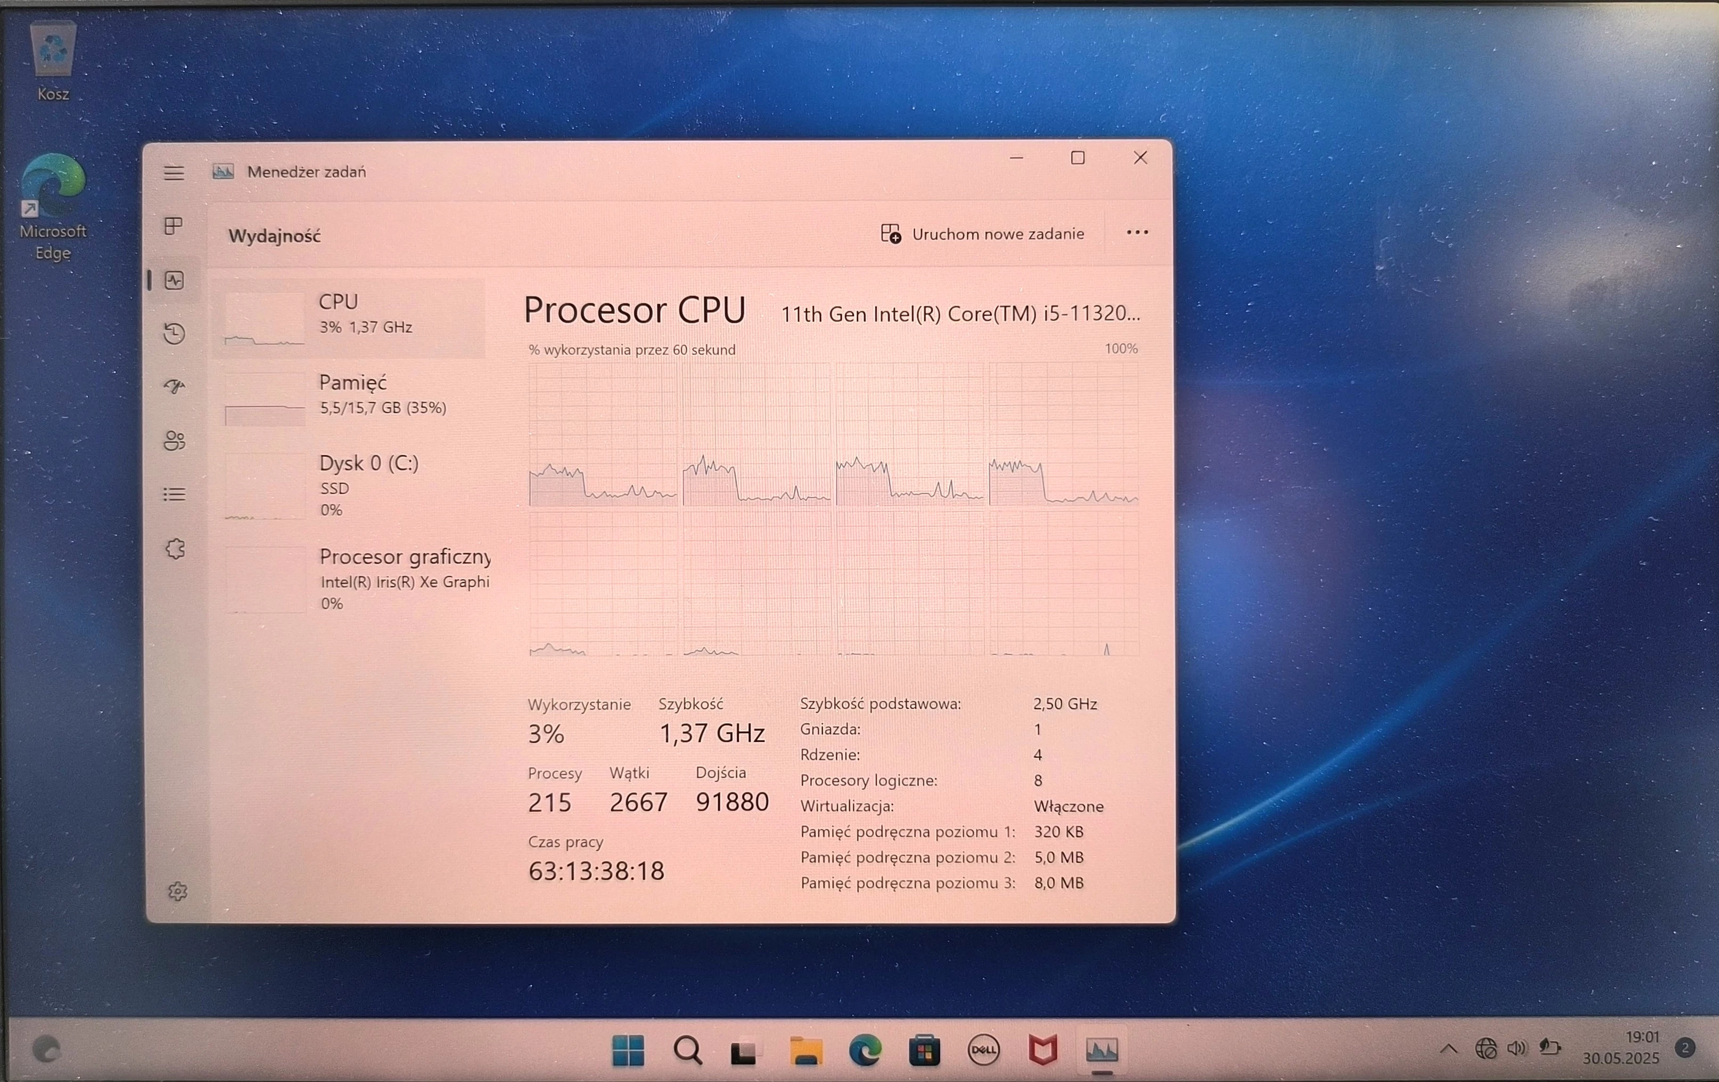Click the Wirtualizacja Włączone value

1068,806
